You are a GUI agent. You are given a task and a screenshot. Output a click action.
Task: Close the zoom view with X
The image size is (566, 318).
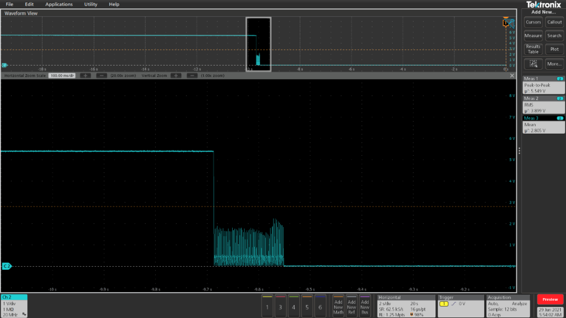click(x=512, y=75)
